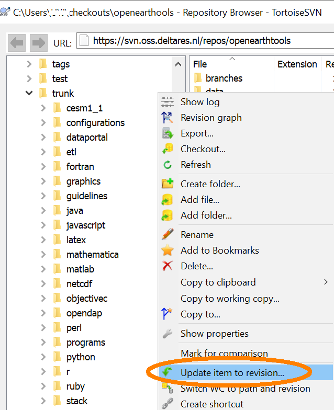Click the Create shortcut chain icon

click(168, 404)
